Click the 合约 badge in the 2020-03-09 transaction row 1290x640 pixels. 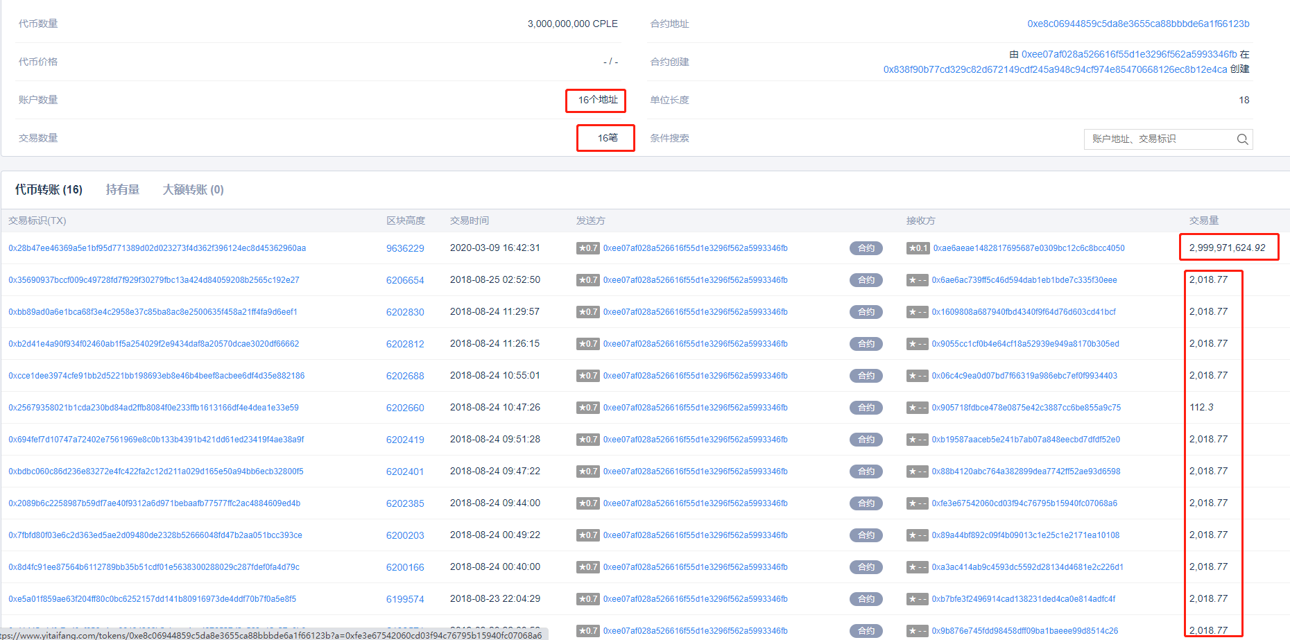coord(866,248)
